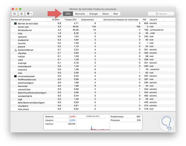Select the mds process row
186x146 pixels.
(93, 73)
